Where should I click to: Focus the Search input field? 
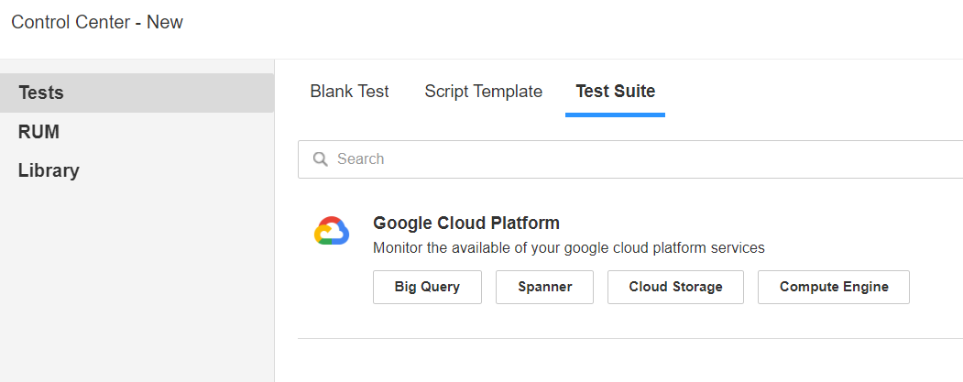pos(630,159)
